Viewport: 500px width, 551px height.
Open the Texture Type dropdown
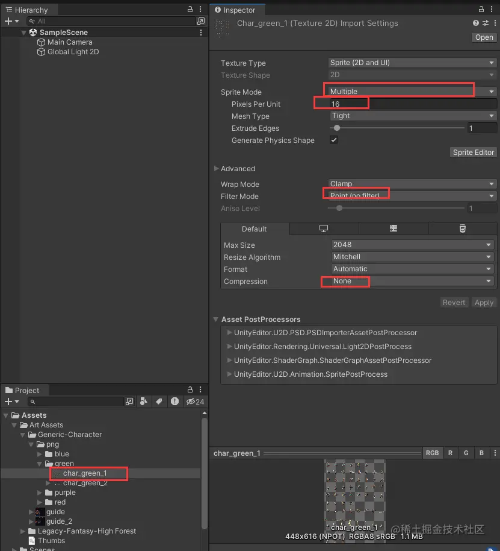[x=412, y=63]
